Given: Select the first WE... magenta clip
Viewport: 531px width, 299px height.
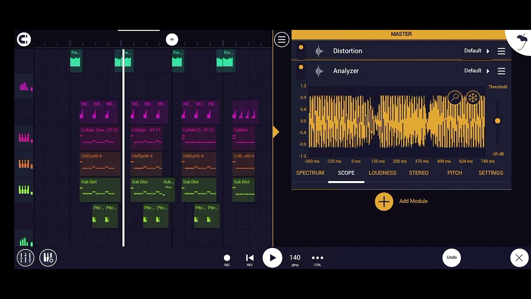Looking at the screenshot, I should [x=86, y=112].
